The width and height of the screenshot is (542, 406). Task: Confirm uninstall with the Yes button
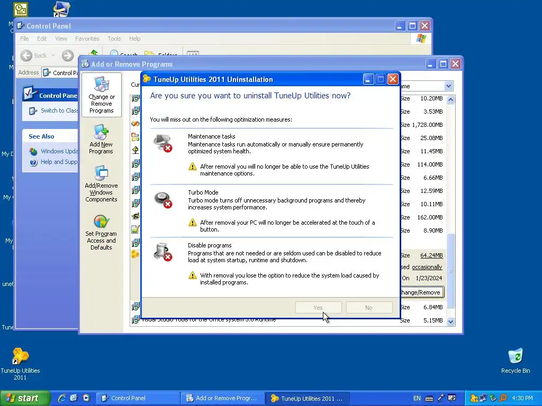coord(318,308)
